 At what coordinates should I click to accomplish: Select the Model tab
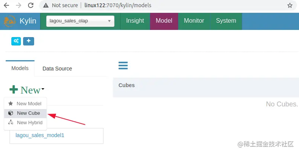tap(164, 21)
